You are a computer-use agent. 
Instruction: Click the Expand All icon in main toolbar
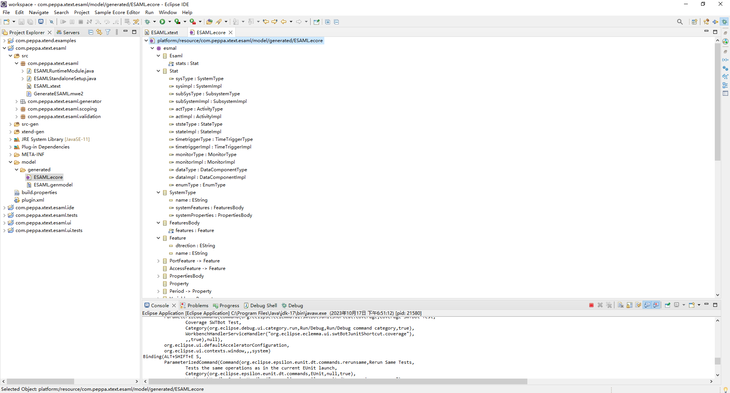(328, 22)
